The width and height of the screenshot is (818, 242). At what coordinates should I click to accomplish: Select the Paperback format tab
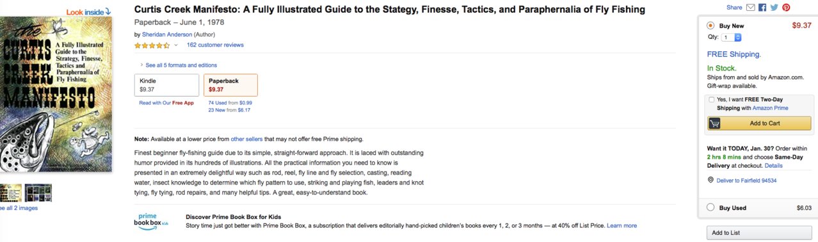230,85
